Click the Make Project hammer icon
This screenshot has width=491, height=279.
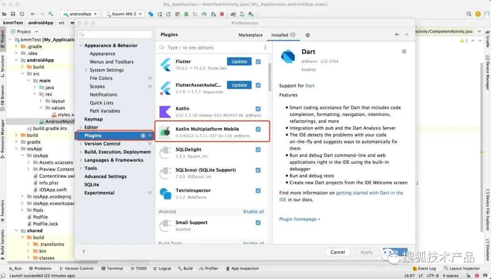pos(51,14)
